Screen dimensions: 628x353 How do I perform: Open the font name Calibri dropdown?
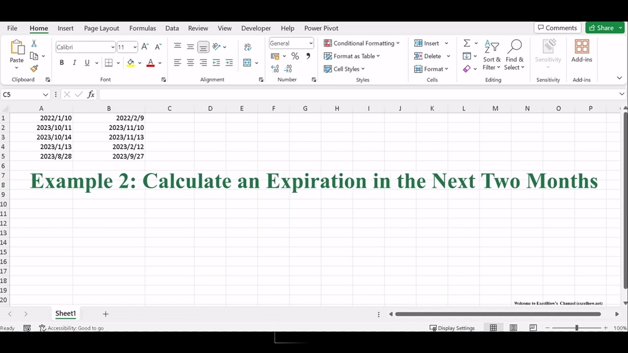[112, 47]
